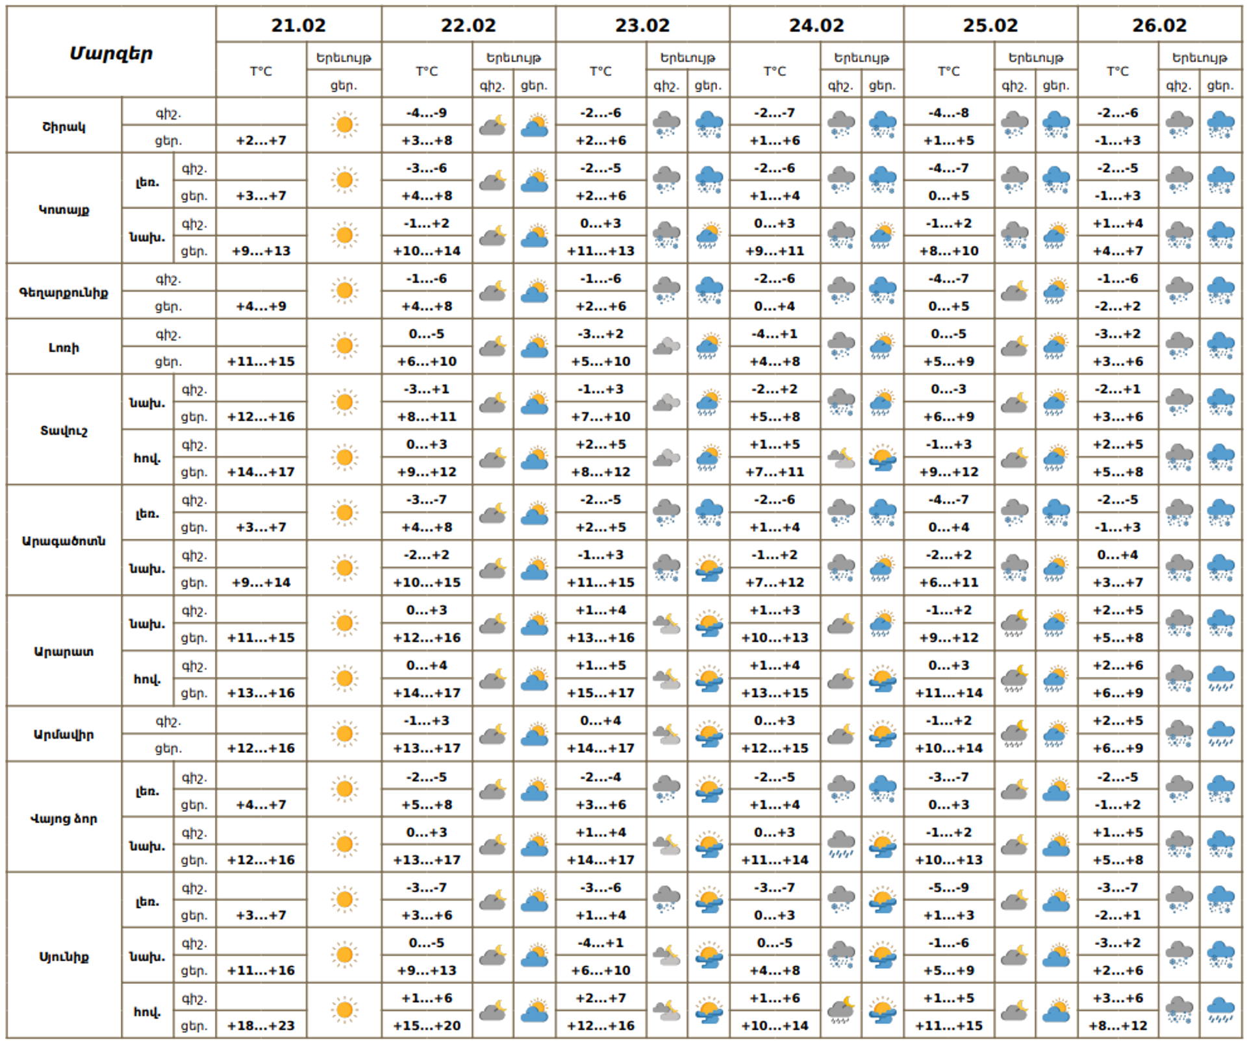This screenshot has width=1247, height=1041.
Task: Select the 24.02 date column header
Action: (x=816, y=25)
